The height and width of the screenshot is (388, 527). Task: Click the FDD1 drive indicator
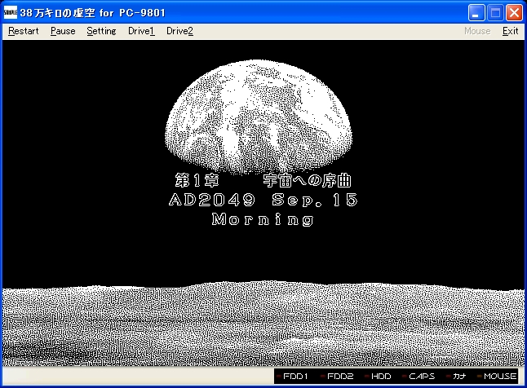[294, 377]
